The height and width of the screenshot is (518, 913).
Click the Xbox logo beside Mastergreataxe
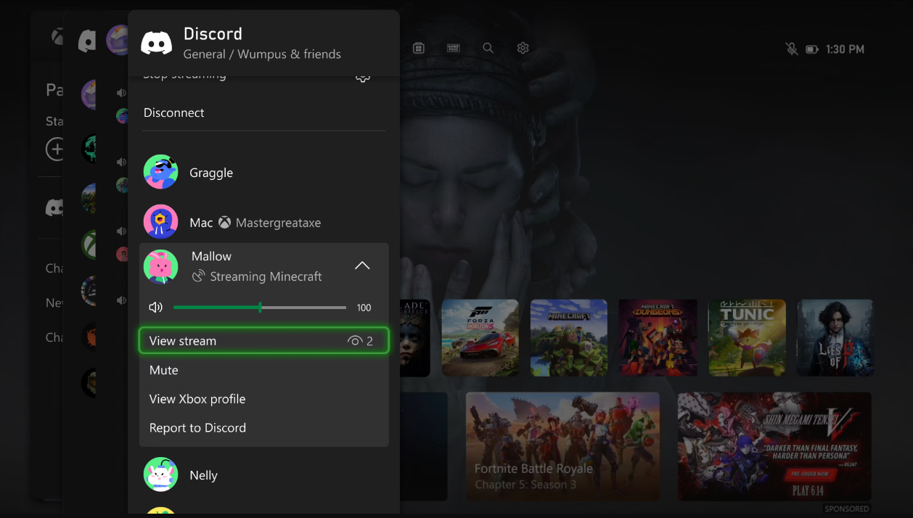point(225,223)
